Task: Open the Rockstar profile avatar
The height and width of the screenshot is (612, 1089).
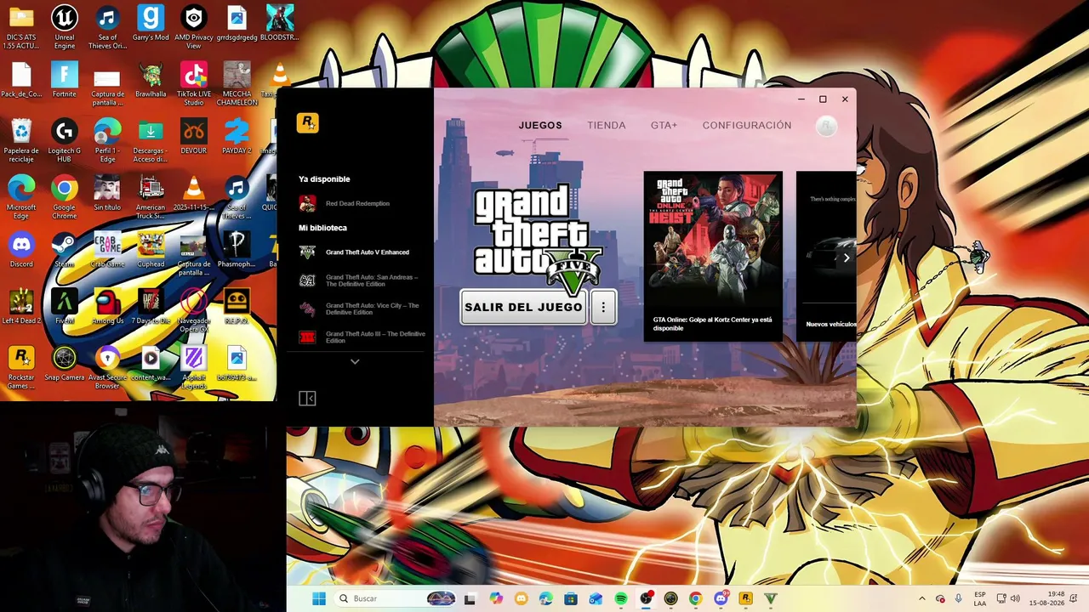Action: click(x=826, y=126)
